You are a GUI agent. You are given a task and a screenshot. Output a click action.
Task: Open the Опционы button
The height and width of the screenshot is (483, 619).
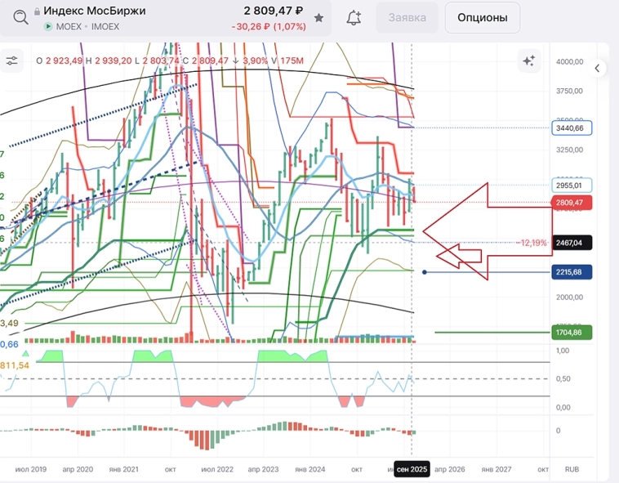pyautogui.click(x=483, y=18)
